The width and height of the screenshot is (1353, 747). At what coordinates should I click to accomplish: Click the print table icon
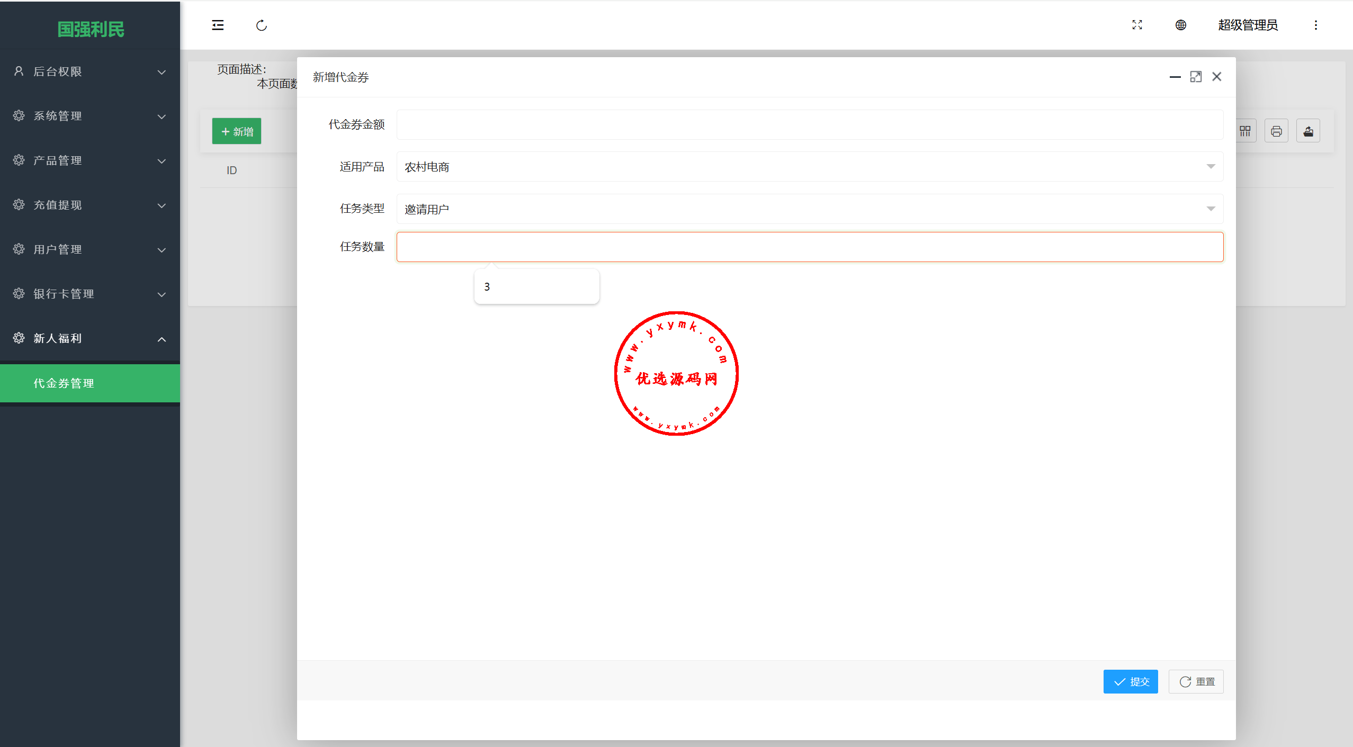coord(1276,131)
